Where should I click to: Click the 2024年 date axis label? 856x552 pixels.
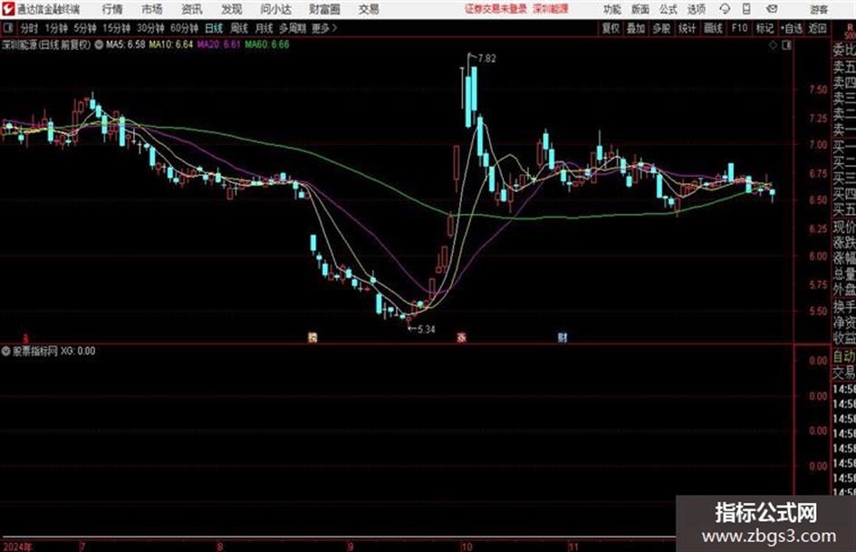(17, 547)
